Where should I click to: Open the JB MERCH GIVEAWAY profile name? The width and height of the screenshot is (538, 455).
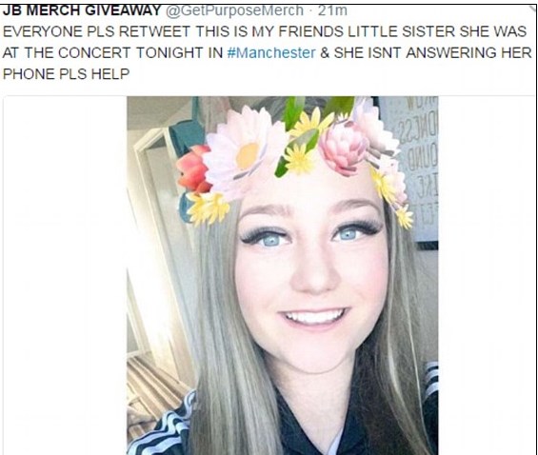pos(82,10)
